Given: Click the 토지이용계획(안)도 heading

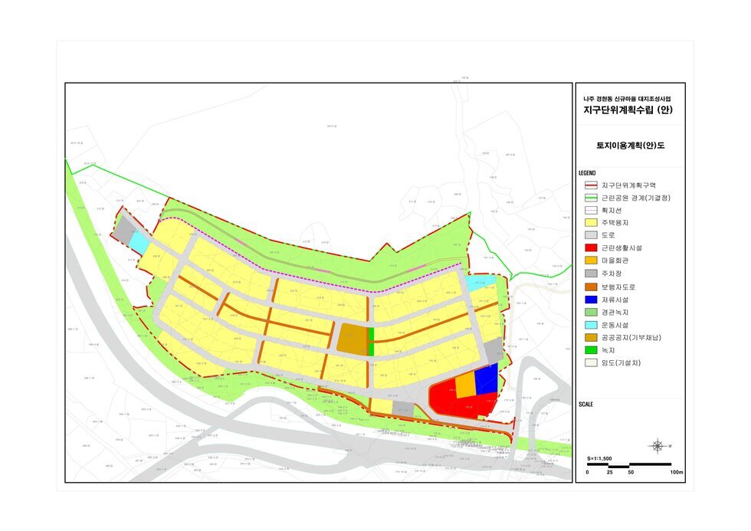Looking at the screenshot, I should pyautogui.click(x=630, y=145).
